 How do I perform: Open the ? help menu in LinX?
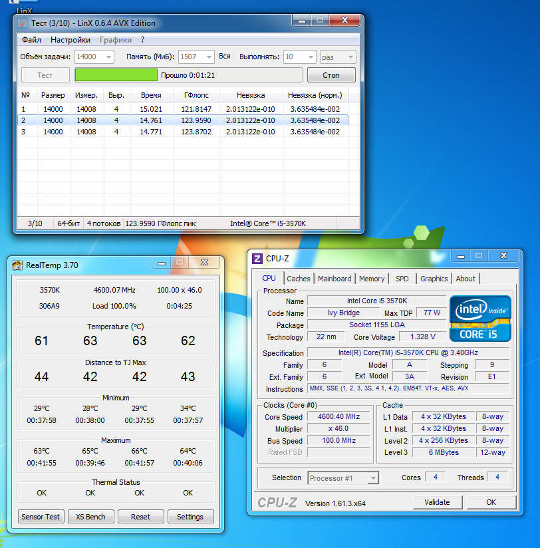[x=142, y=40]
